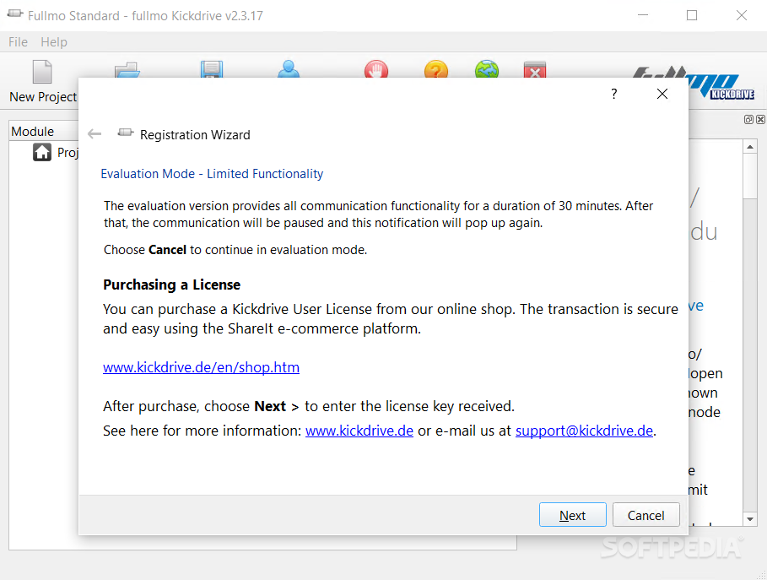The image size is (767, 580).
Task: Click the wizard back arrow
Action: [95, 133]
